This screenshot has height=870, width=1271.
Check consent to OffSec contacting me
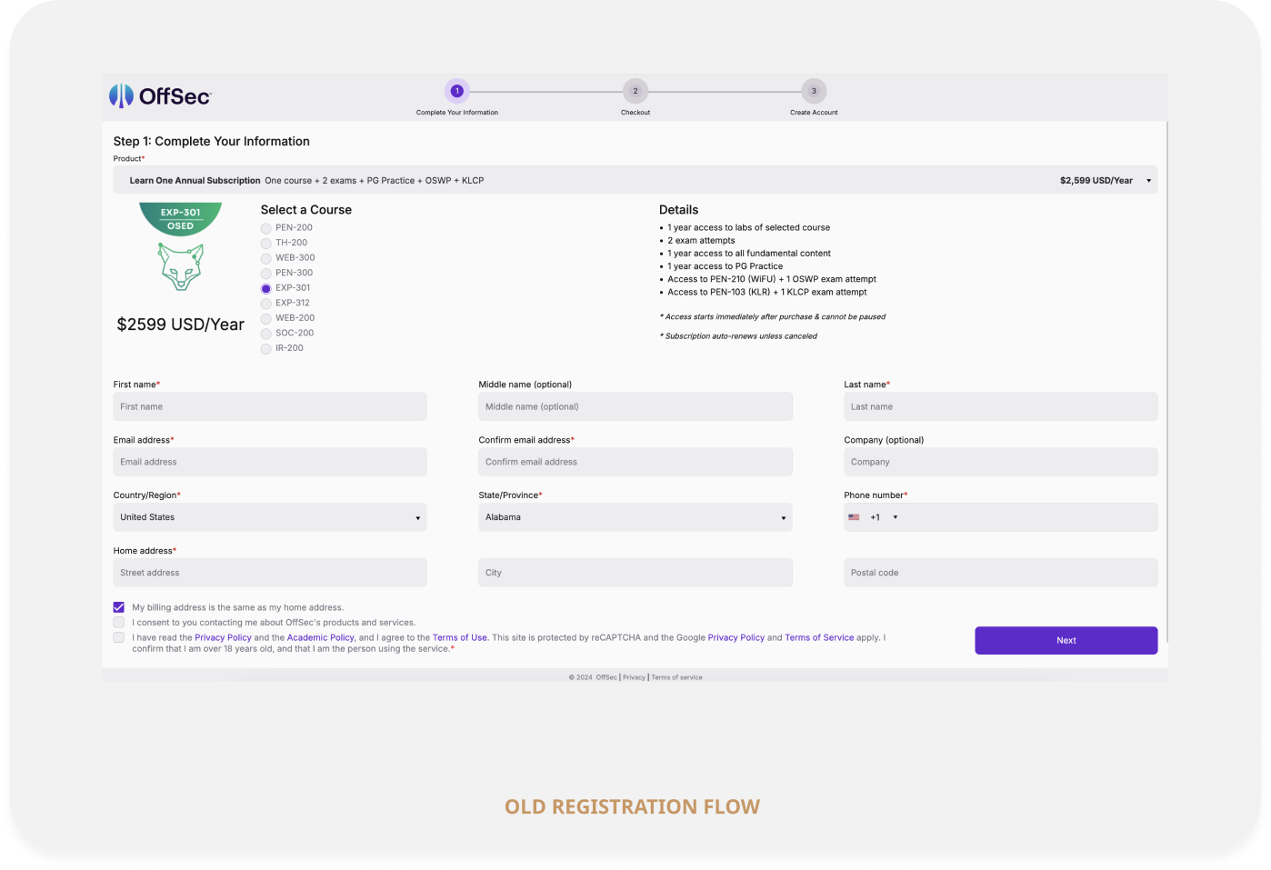(119, 623)
